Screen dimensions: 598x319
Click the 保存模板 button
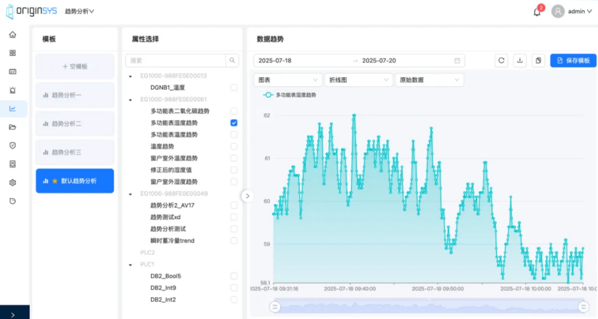point(573,61)
